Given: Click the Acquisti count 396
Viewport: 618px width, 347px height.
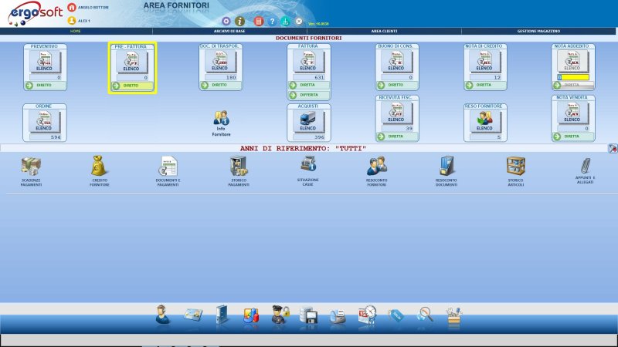Looking at the screenshot, I should (x=309, y=137).
